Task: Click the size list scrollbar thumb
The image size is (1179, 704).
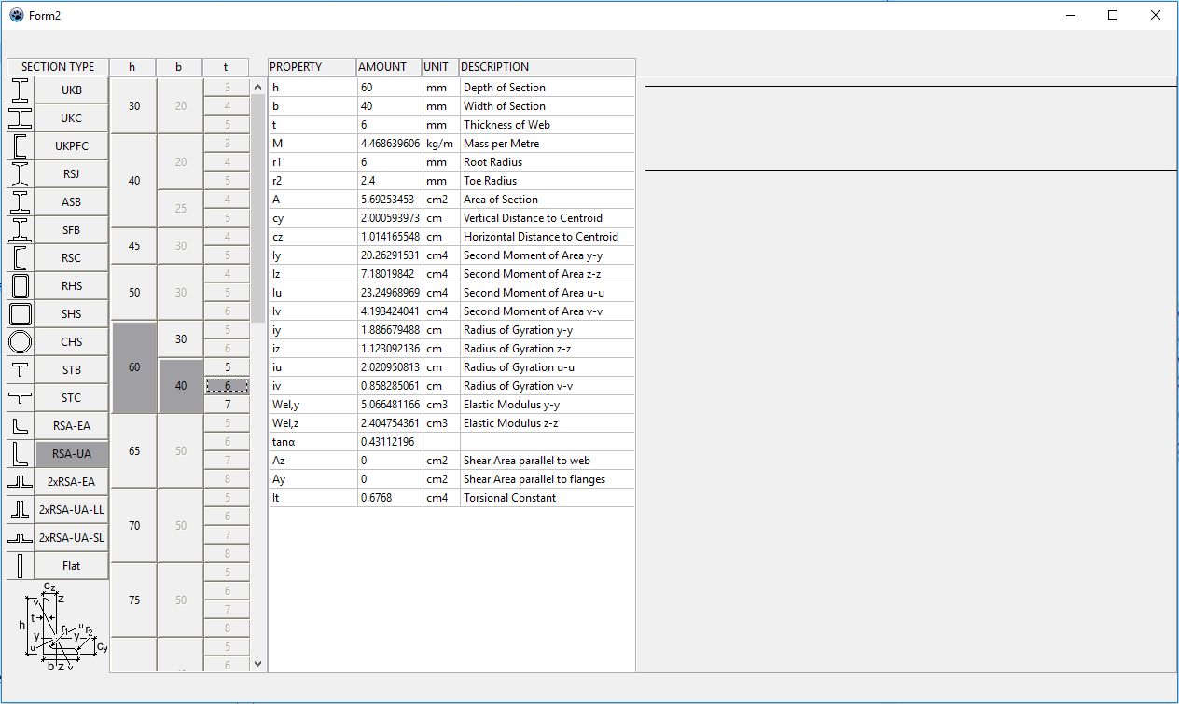Action: pyautogui.click(x=258, y=209)
